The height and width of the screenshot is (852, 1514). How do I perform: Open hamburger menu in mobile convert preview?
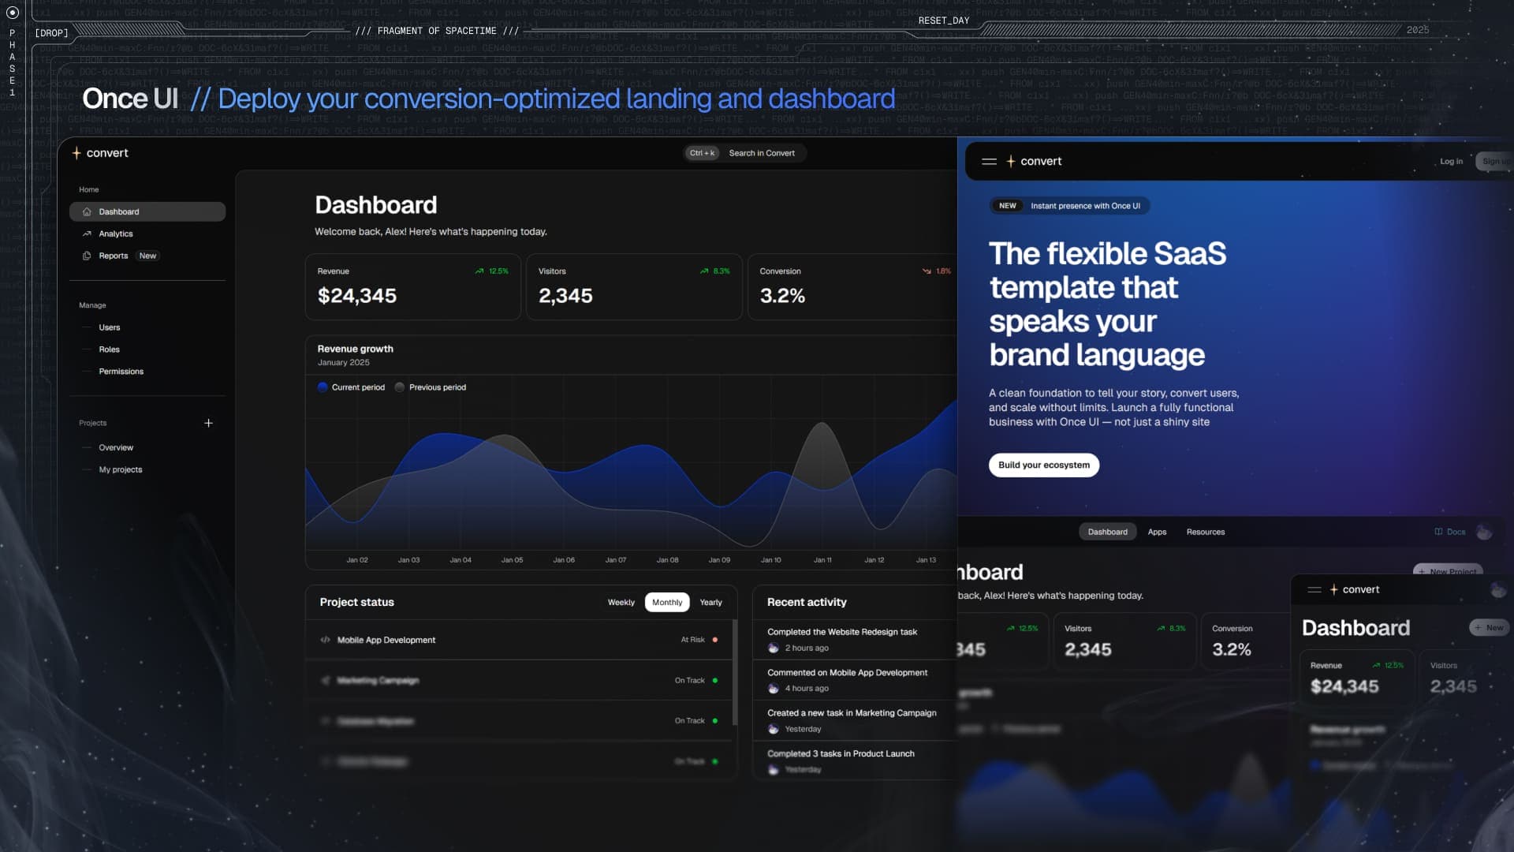point(1314,589)
